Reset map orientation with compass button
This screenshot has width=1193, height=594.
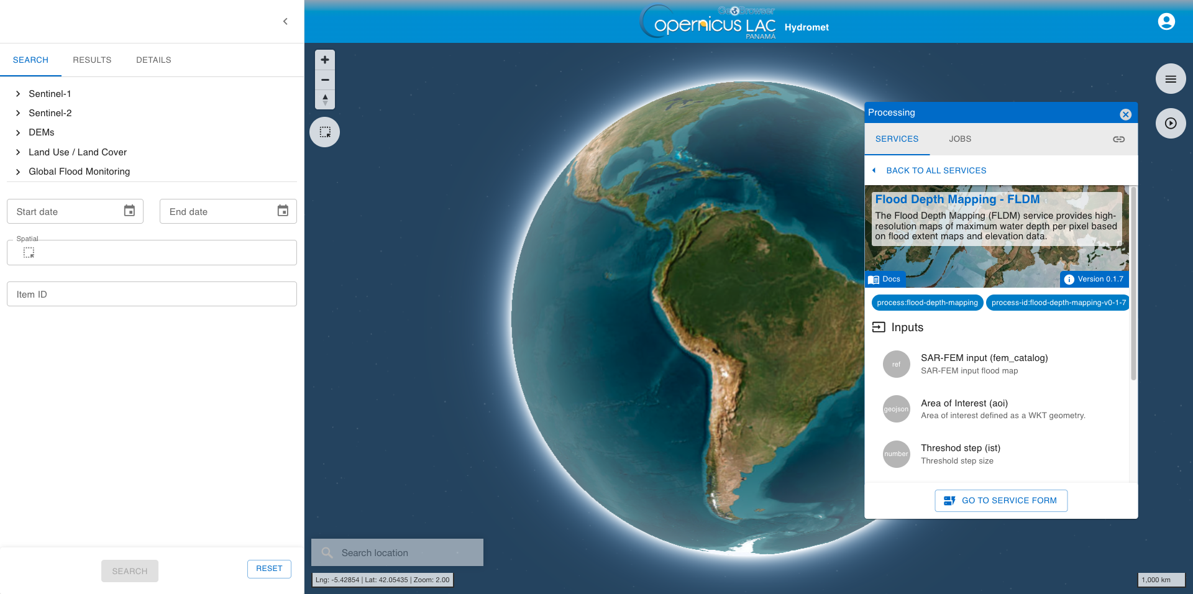324,99
